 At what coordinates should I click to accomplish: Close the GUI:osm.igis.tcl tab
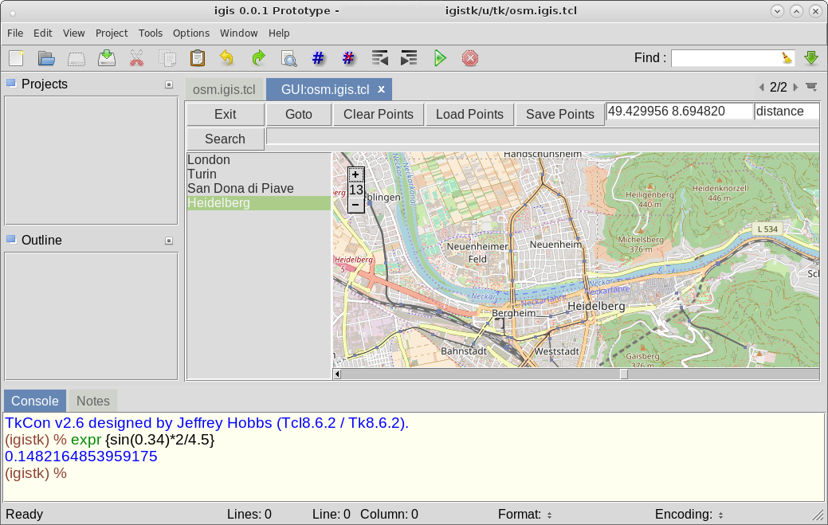(381, 90)
